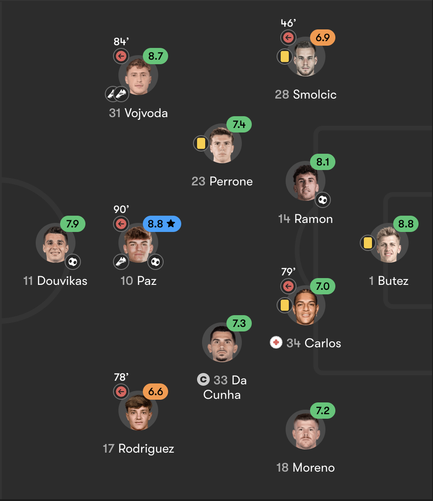433x501 pixels.
Task: Click Paz's assist boot icon
Action: click(121, 261)
